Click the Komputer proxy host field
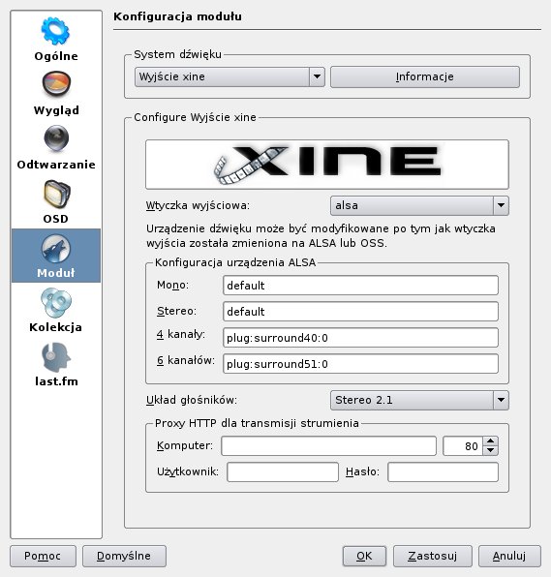Screen dimensions: 551x577 coord(328,446)
